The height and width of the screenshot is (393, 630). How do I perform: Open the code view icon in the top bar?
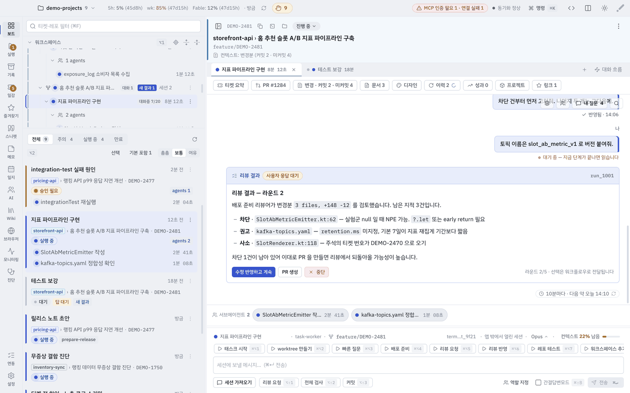571,8
